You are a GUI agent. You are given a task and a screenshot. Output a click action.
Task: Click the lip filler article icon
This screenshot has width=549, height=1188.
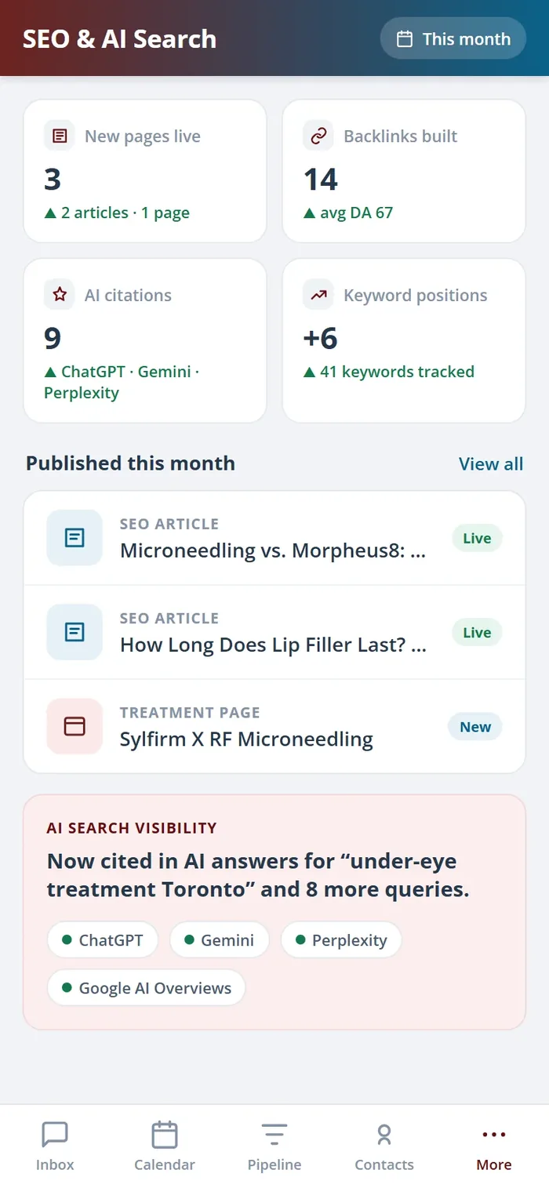(x=75, y=632)
